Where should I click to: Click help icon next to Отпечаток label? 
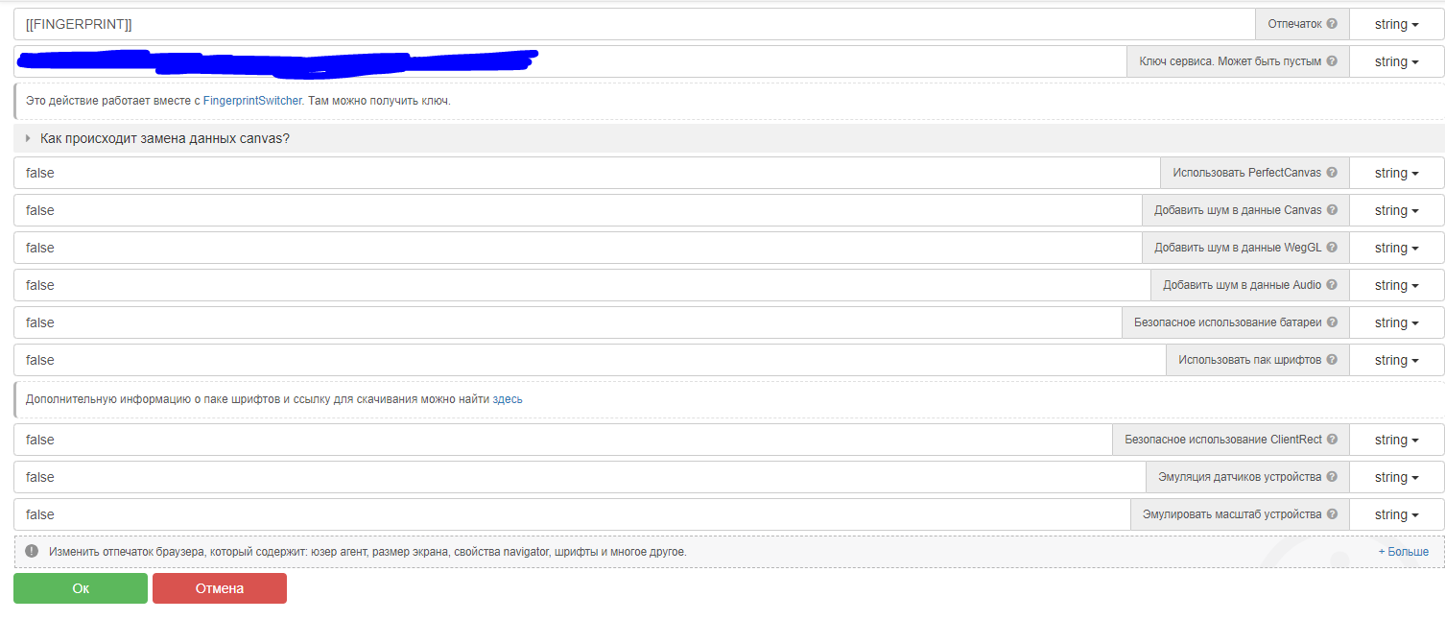[x=1332, y=24]
